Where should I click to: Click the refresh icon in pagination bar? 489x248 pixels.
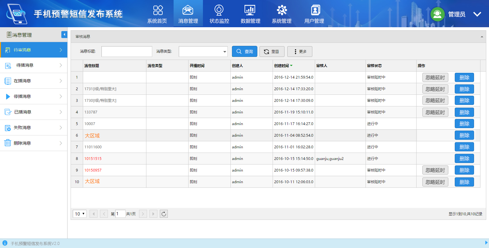(x=164, y=214)
